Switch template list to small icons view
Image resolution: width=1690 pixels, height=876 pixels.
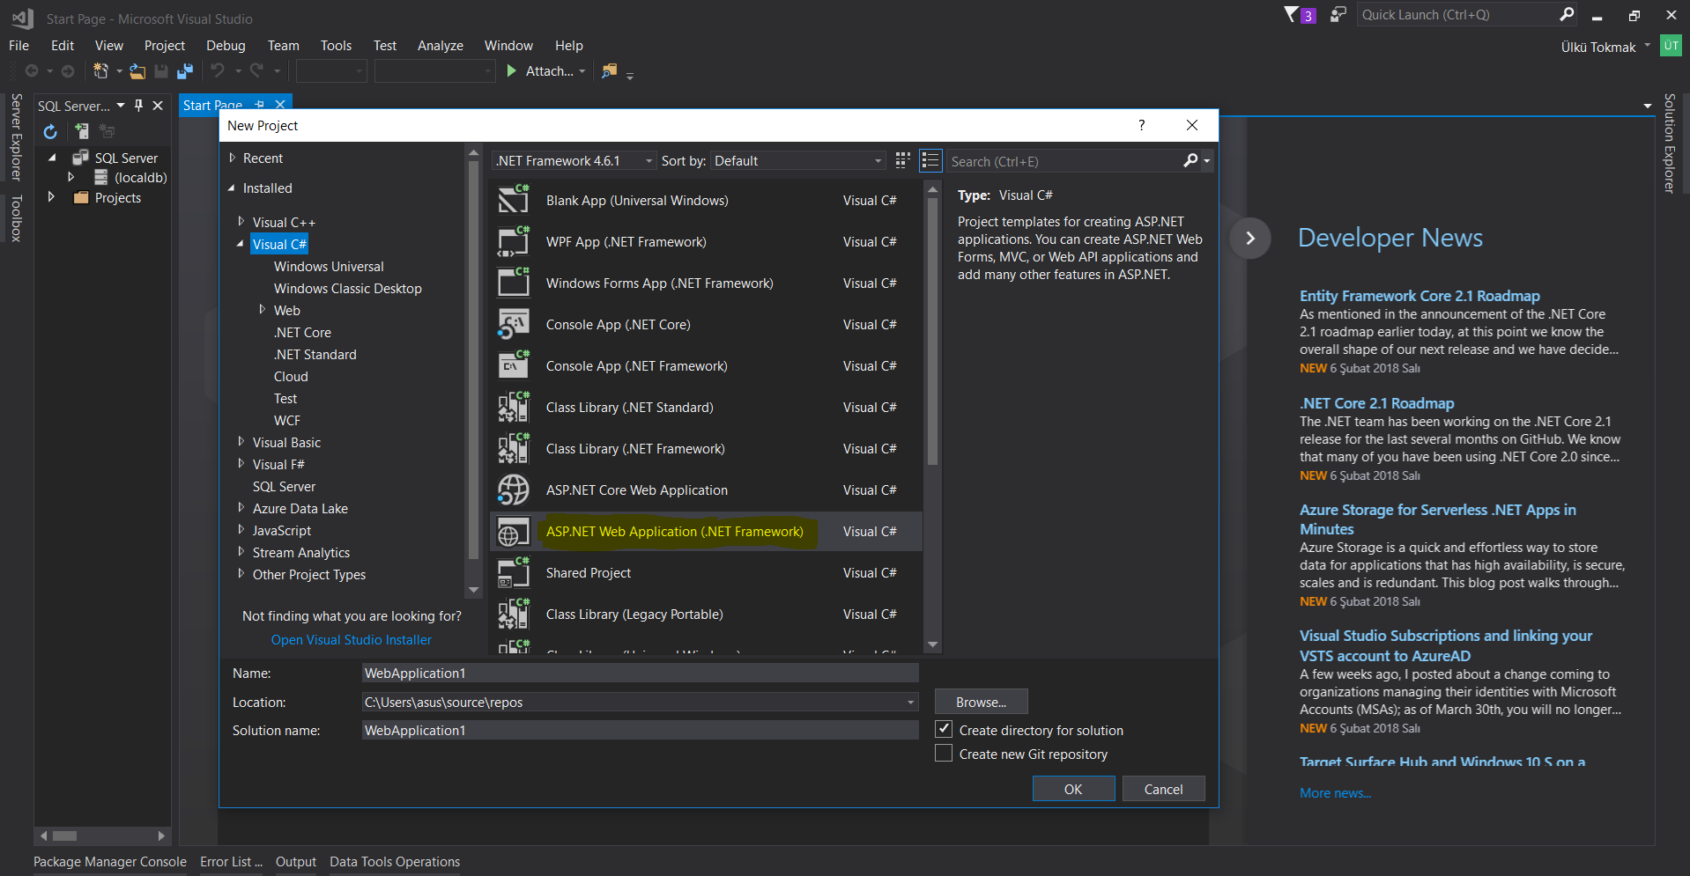[902, 160]
